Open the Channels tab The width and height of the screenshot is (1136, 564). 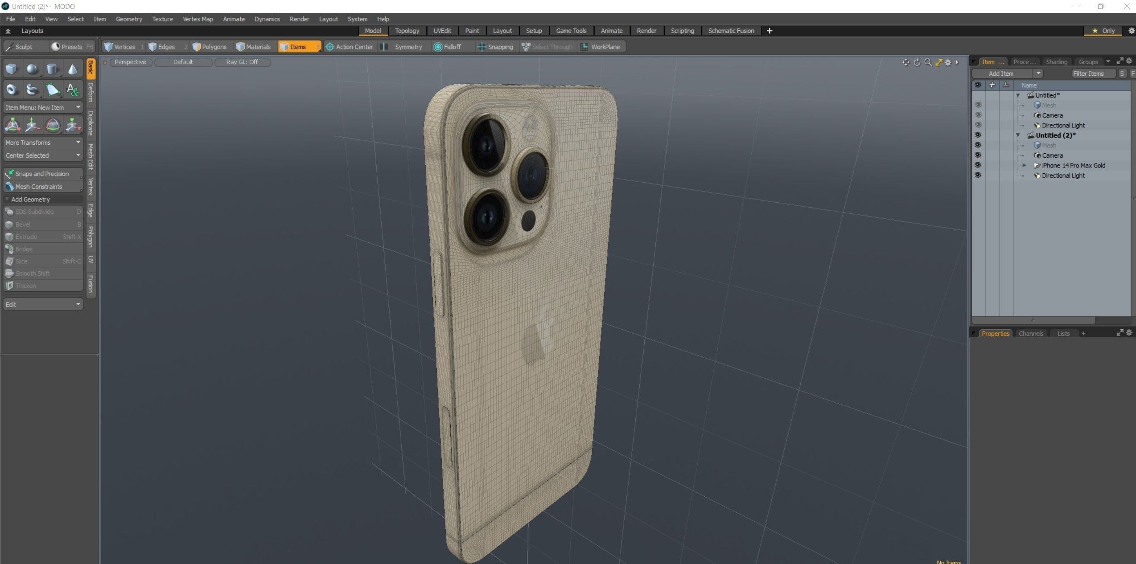(1031, 333)
